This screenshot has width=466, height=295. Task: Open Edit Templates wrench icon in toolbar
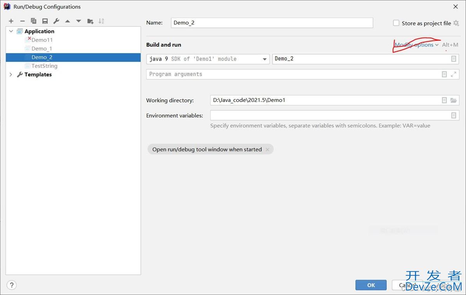point(56,21)
